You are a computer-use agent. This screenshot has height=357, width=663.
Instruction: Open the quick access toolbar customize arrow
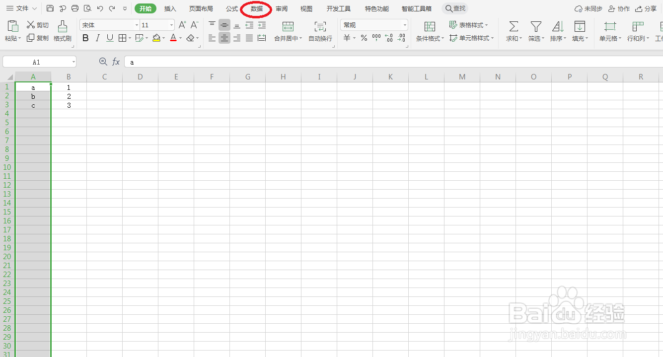[x=125, y=9]
